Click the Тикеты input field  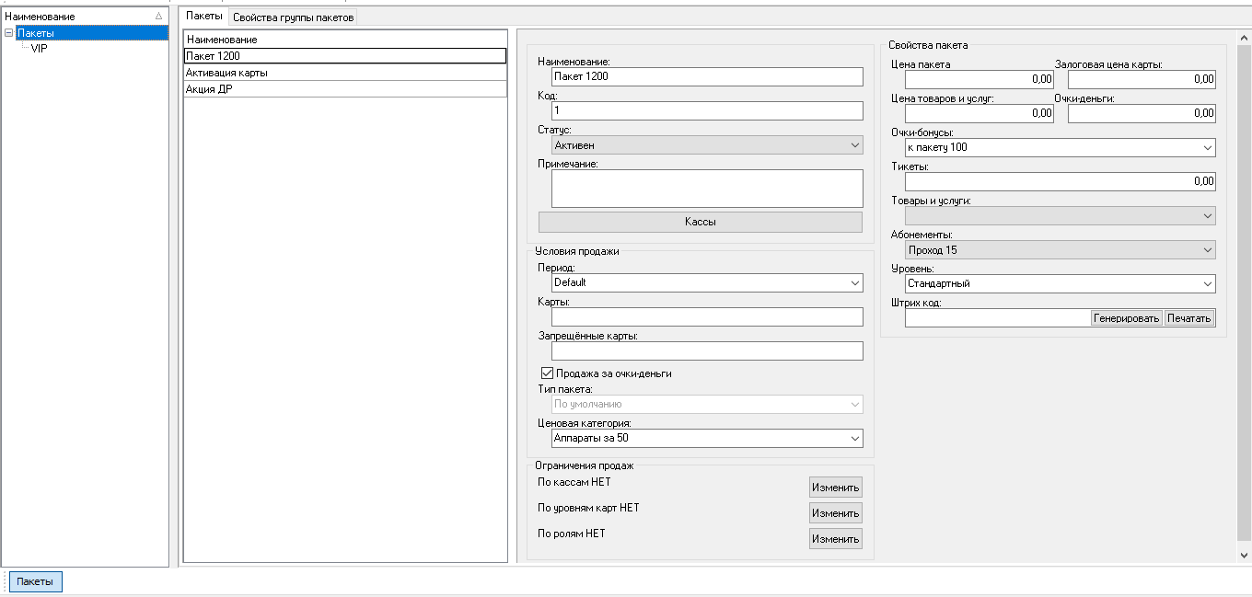pos(1061,181)
